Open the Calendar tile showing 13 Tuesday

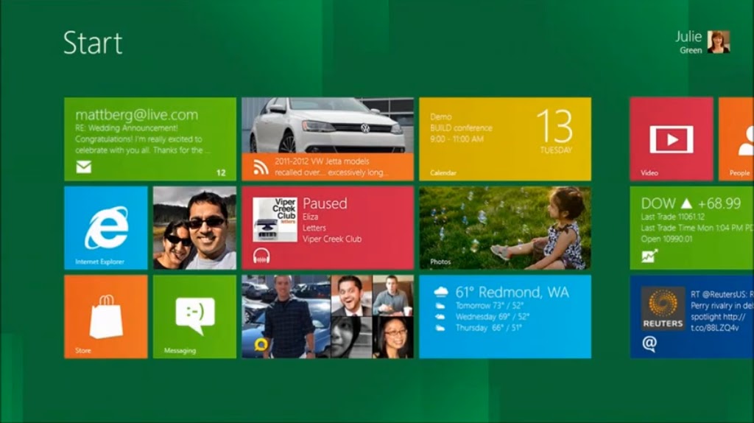[505, 139]
